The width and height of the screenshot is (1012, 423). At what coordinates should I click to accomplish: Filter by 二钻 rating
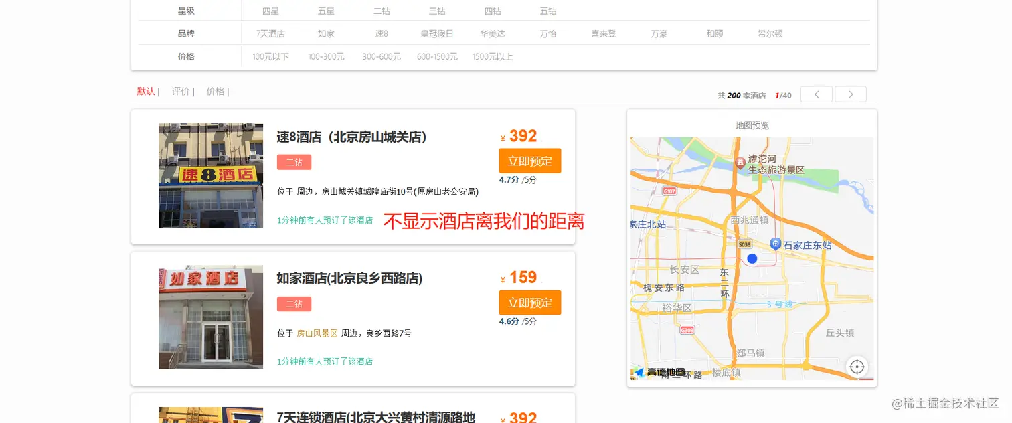click(x=382, y=11)
